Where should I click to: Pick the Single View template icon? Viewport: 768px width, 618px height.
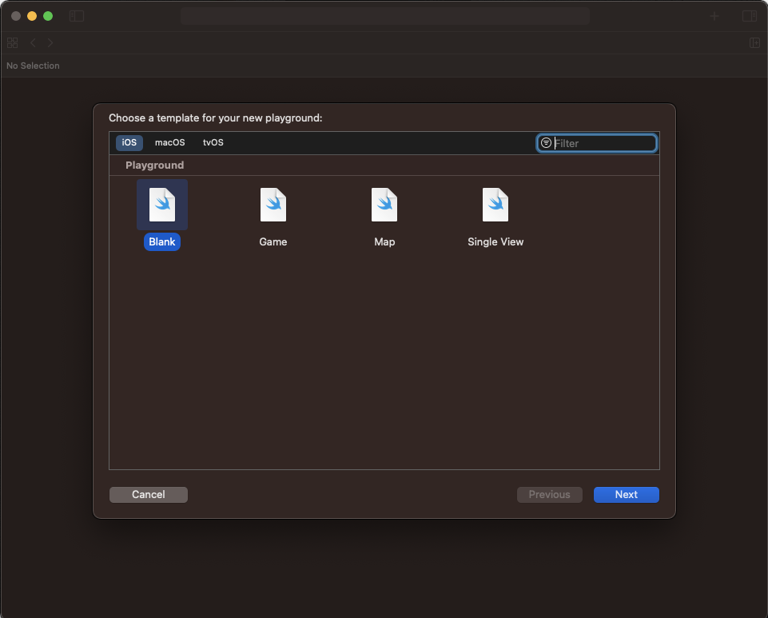(495, 205)
